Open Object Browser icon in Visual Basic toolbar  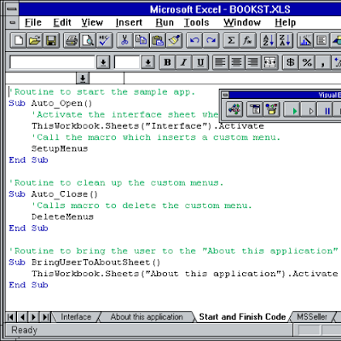pos(271,109)
